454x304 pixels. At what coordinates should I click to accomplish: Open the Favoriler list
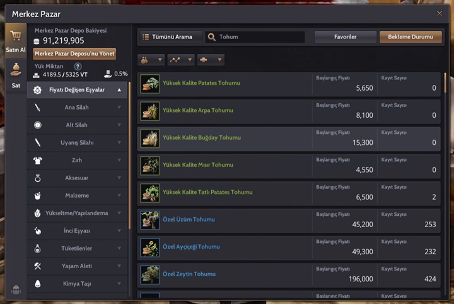pos(346,37)
